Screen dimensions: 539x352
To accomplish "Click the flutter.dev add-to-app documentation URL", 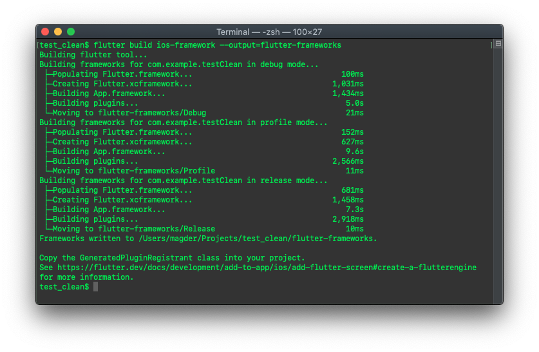I will (267, 268).
